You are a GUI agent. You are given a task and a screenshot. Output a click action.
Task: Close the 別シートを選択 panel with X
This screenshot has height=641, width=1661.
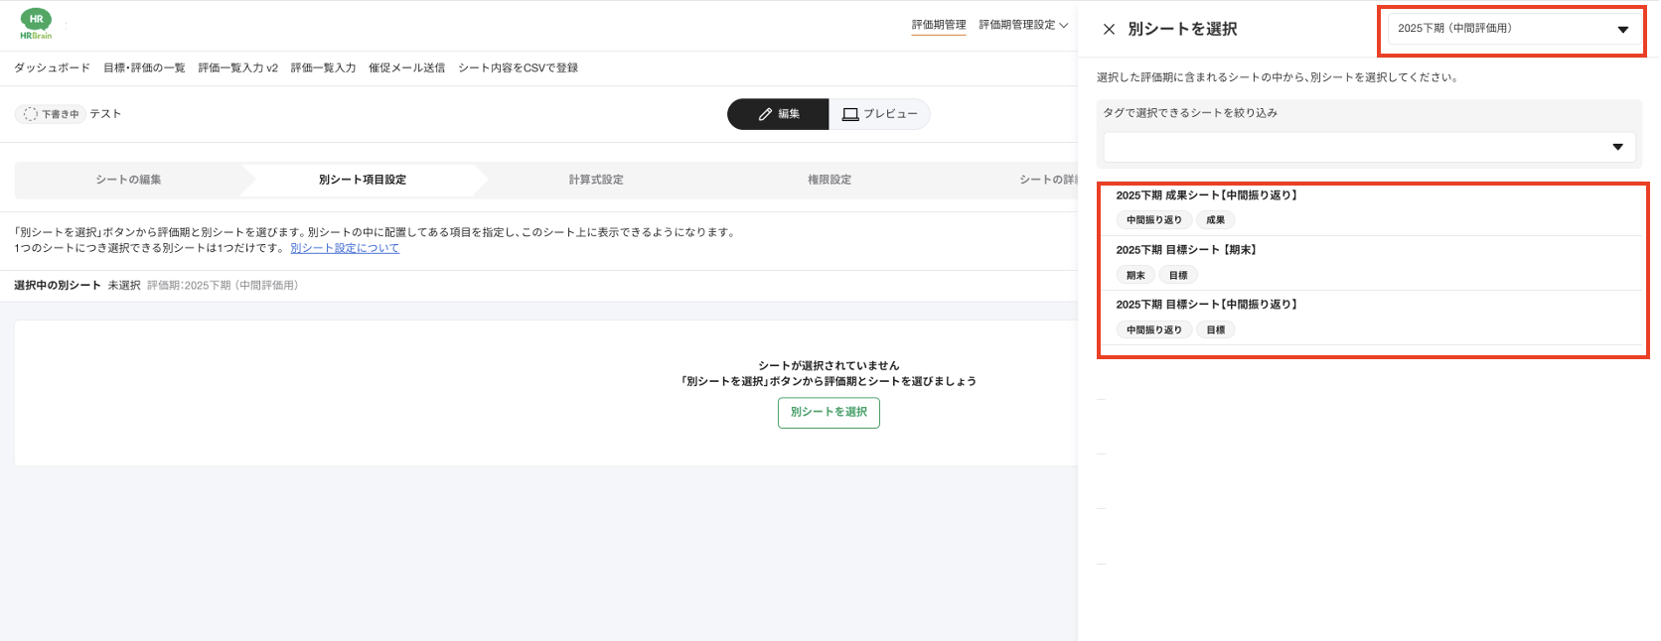(1109, 29)
